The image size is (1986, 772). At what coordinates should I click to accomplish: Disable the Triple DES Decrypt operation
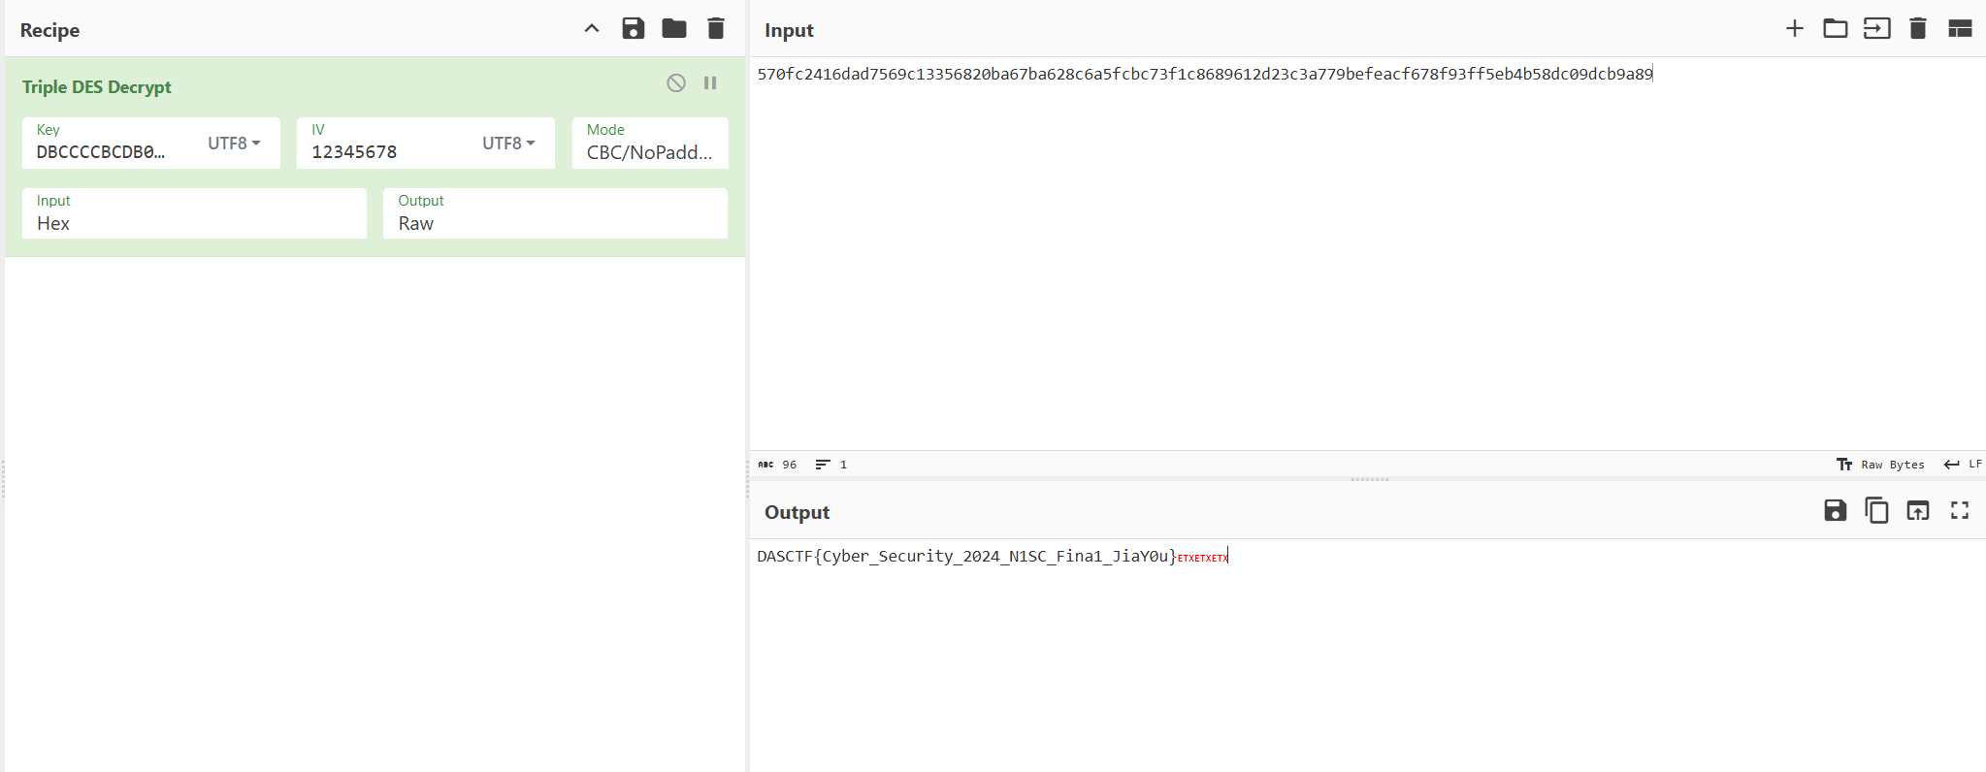pos(676,83)
